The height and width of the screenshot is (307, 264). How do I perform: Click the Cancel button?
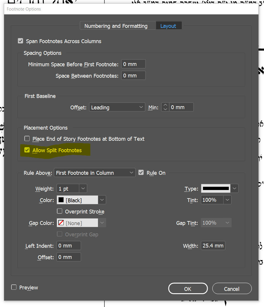231,289
